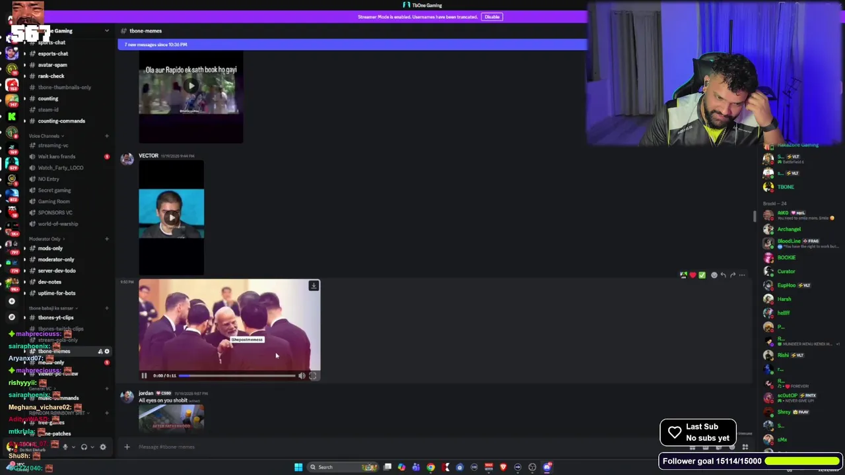Create a channel in Moderator Only
Screen dimensions: 845x475
click(x=107, y=239)
